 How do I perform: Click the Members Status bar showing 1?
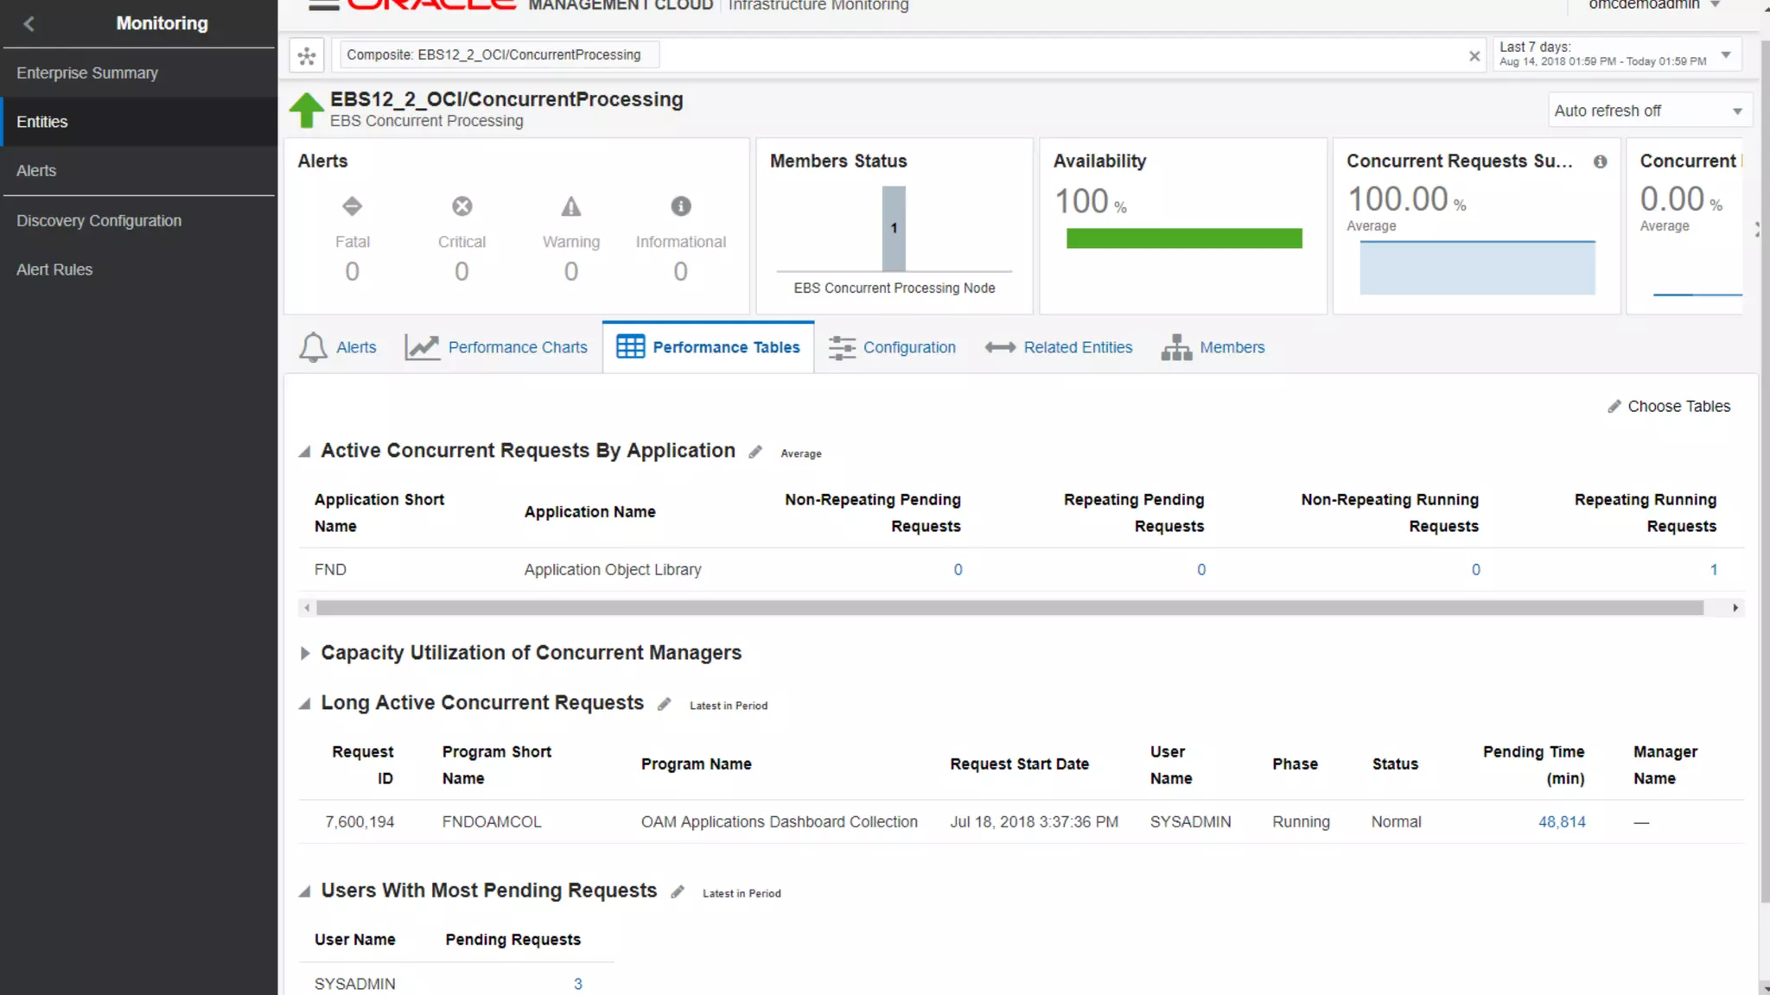point(894,228)
